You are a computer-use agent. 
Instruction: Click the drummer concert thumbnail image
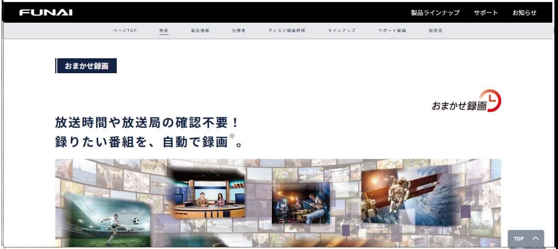[x=301, y=203]
